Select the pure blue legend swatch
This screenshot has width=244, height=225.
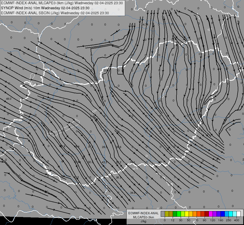tap(223, 214)
